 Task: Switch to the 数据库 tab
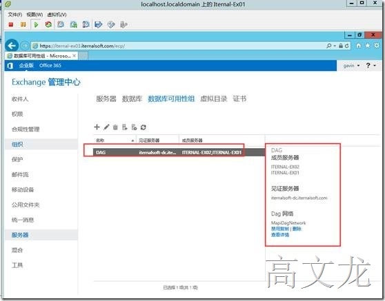pos(132,98)
